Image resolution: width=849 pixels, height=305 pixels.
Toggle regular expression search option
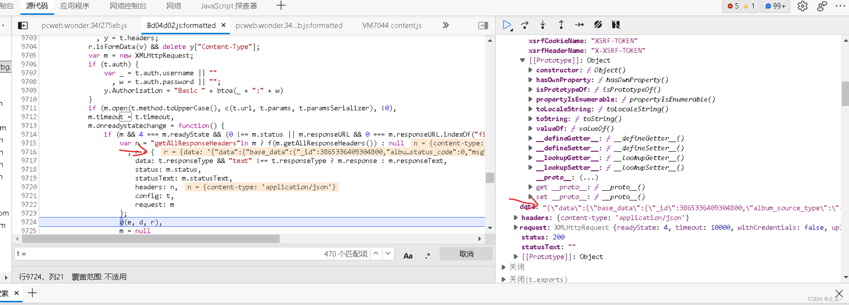pyautogui.click(x=427, y=255)
